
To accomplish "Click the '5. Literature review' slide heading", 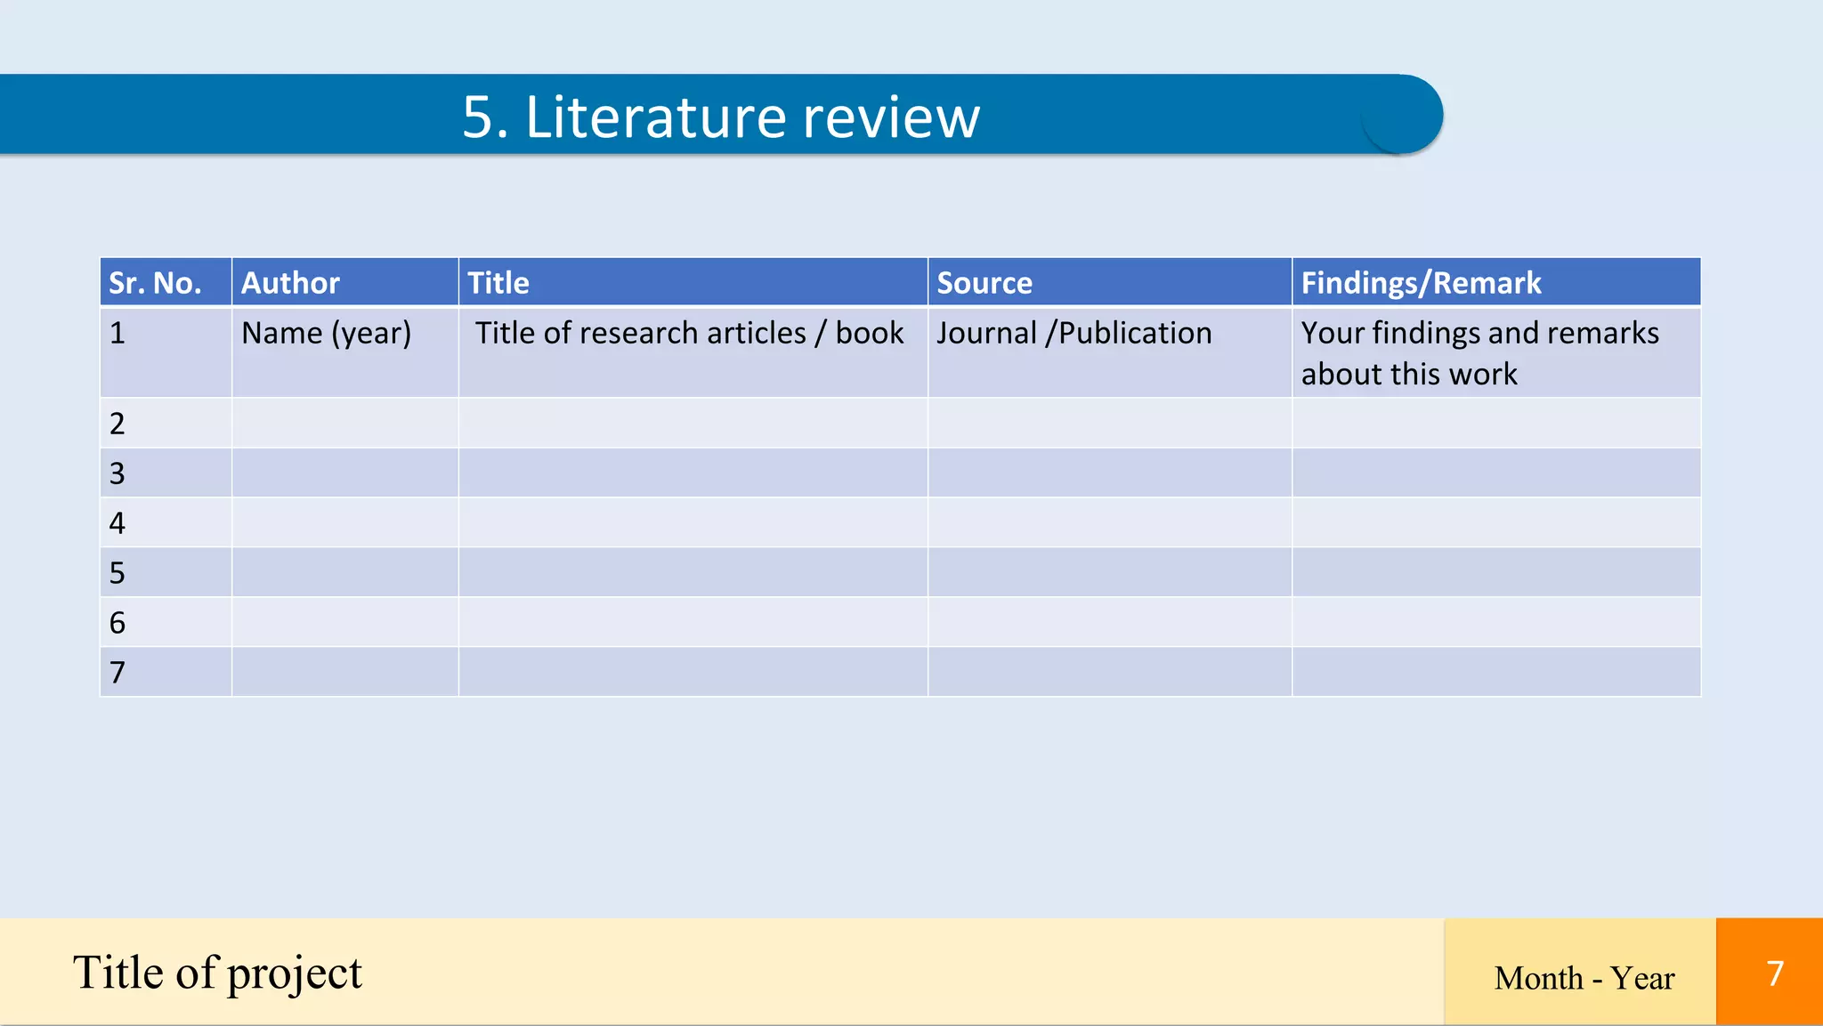I will click(721, 117).
